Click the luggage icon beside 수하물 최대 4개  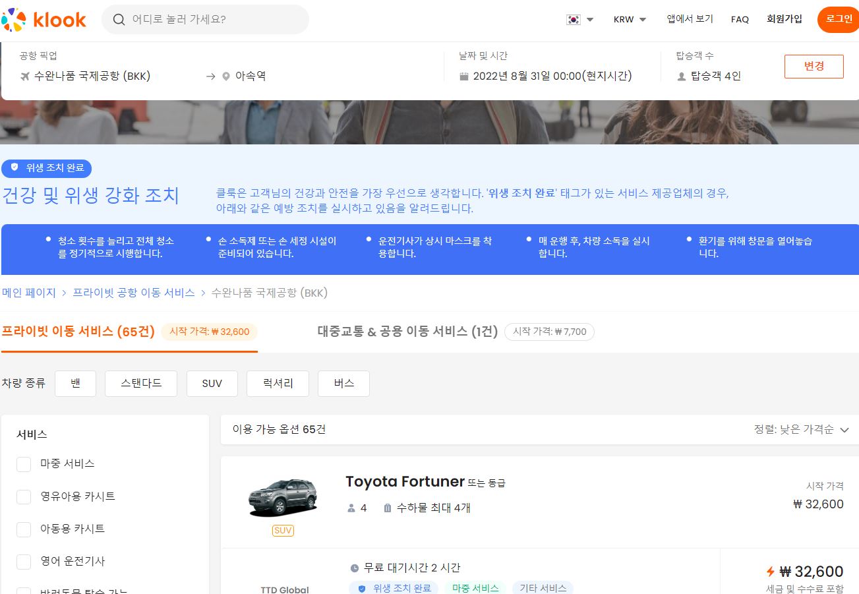388,508
